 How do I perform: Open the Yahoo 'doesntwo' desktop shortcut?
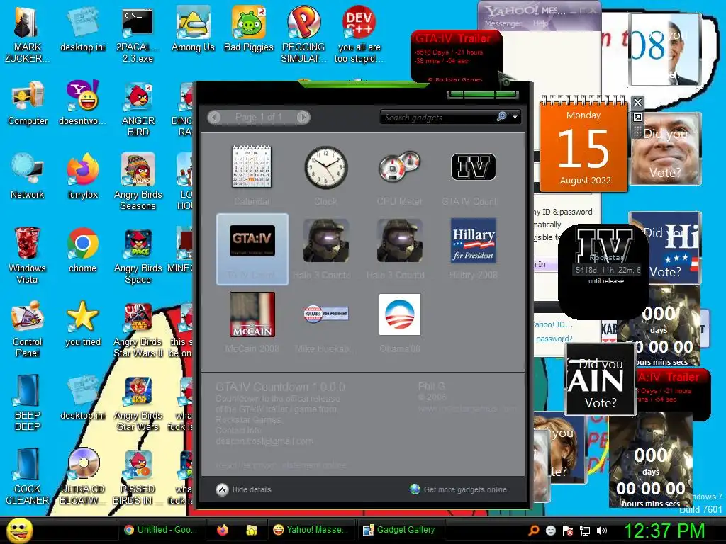coord(82,103)
